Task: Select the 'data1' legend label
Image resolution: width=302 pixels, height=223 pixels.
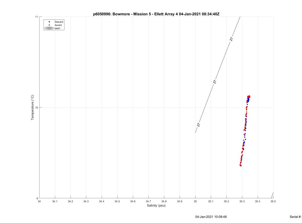Action: coord(58,28)
